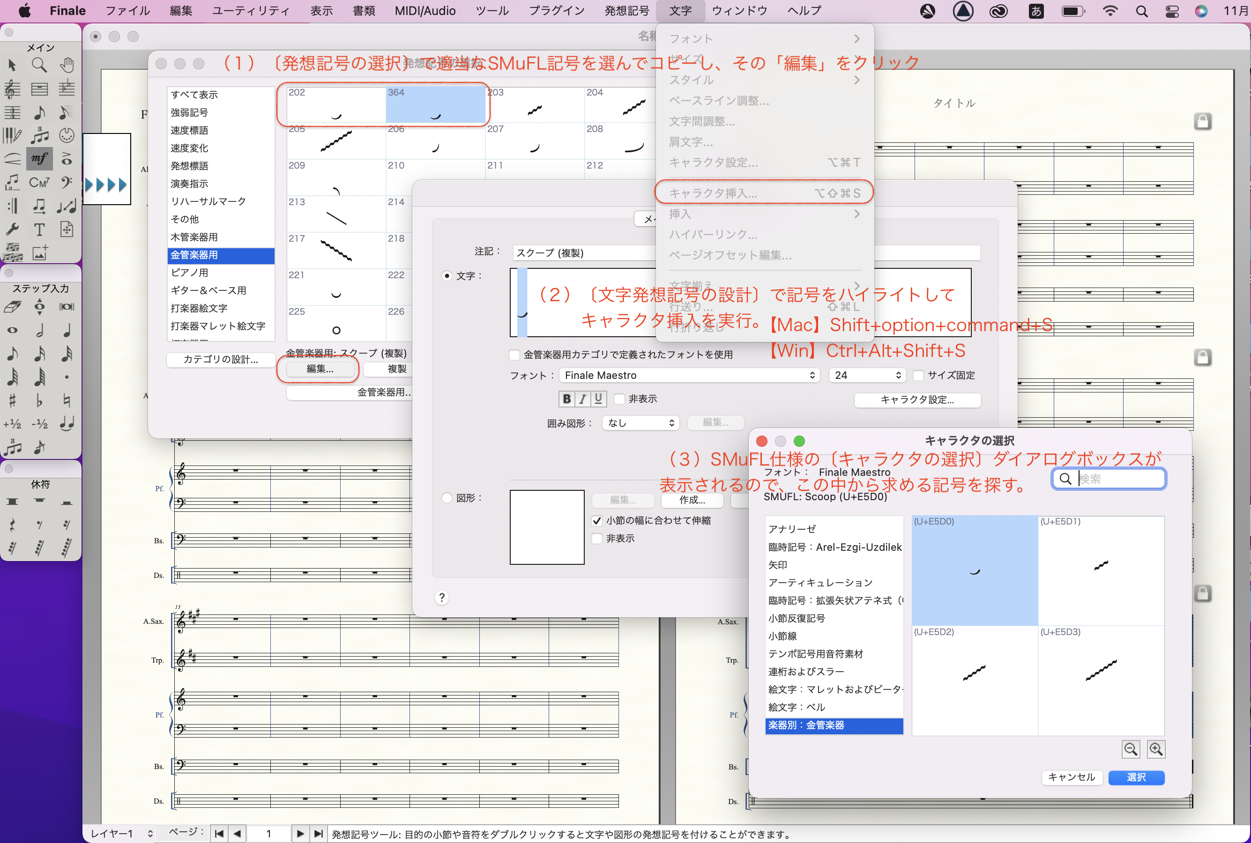Select the 文字 radio button

447,276
